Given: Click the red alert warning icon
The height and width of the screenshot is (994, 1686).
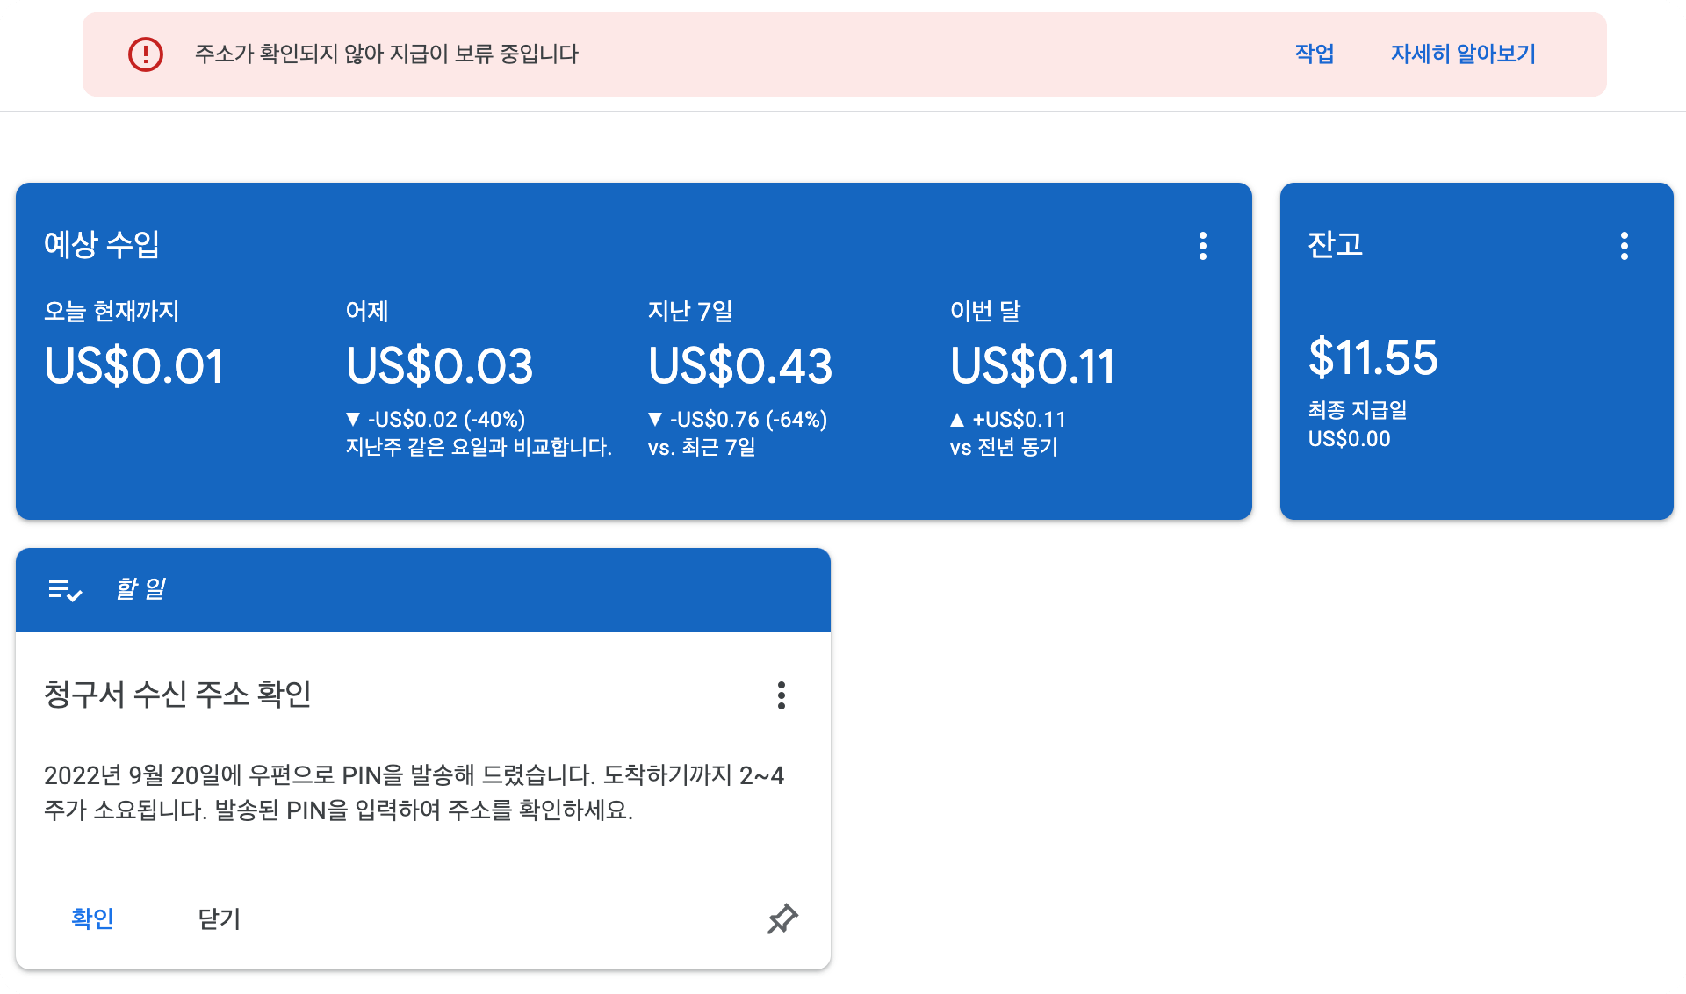Looking at the screenshot, I should (x=146, y=54).
